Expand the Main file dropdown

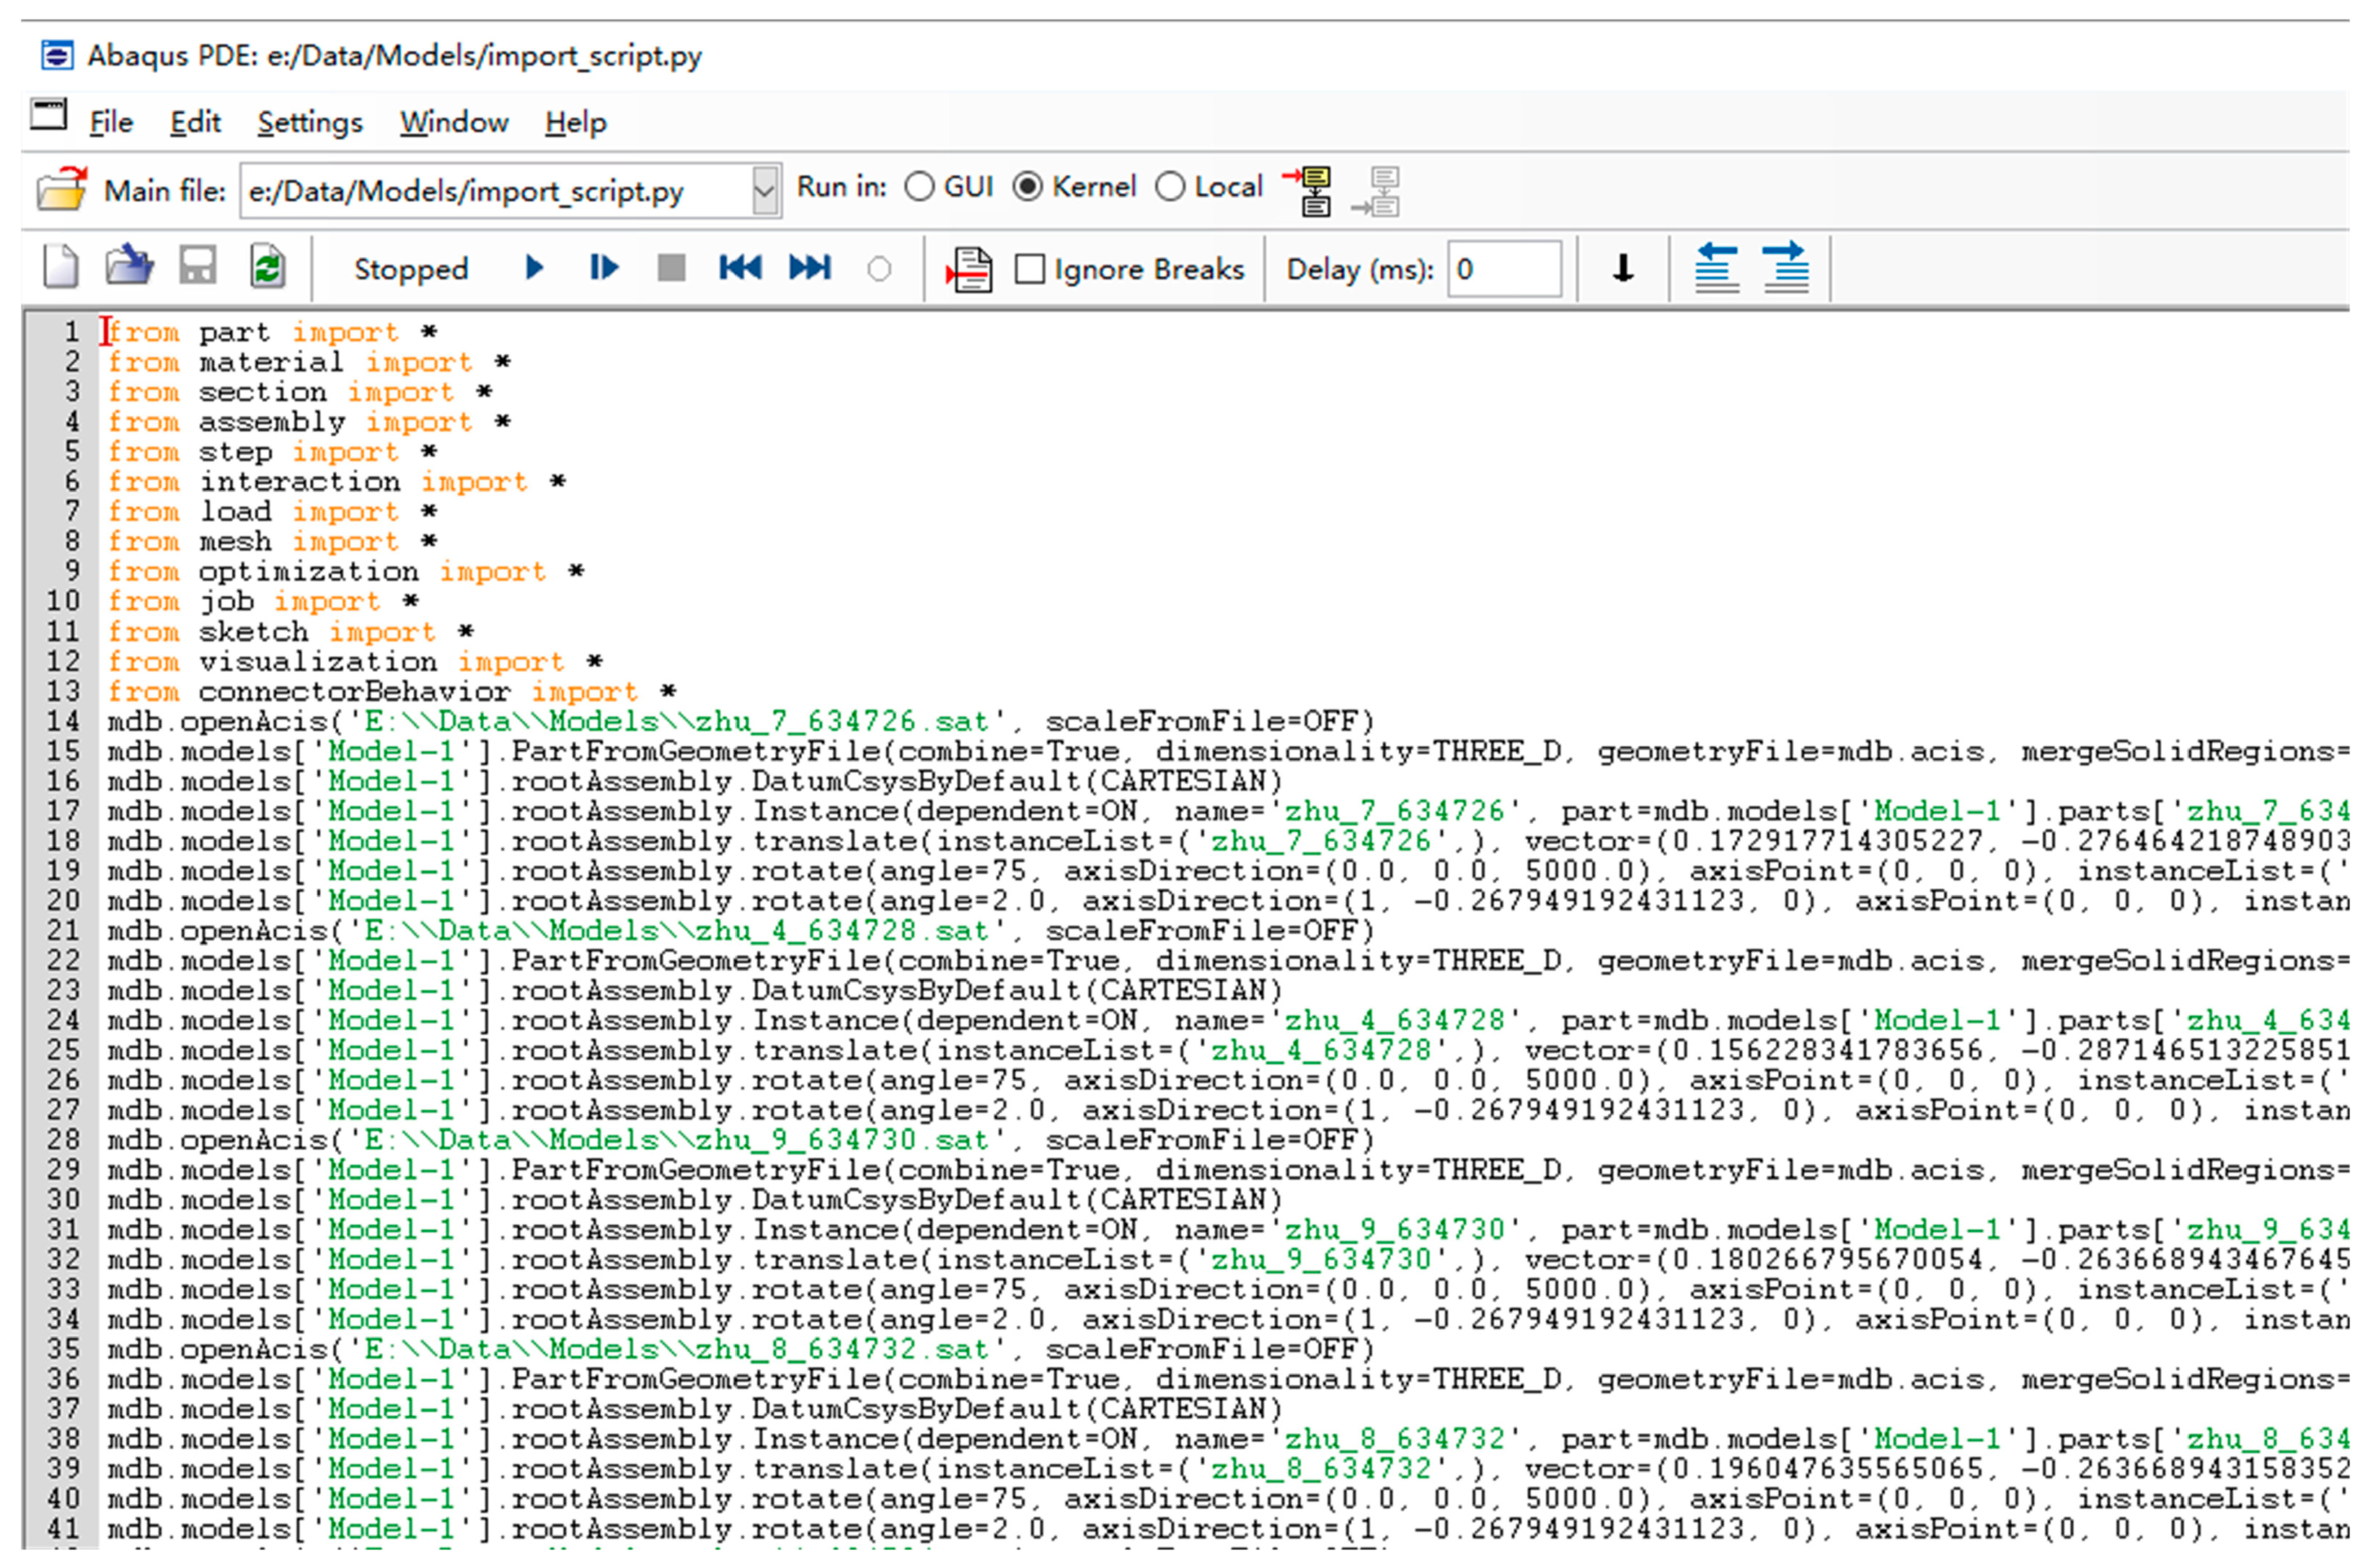(x=765, y=189)
